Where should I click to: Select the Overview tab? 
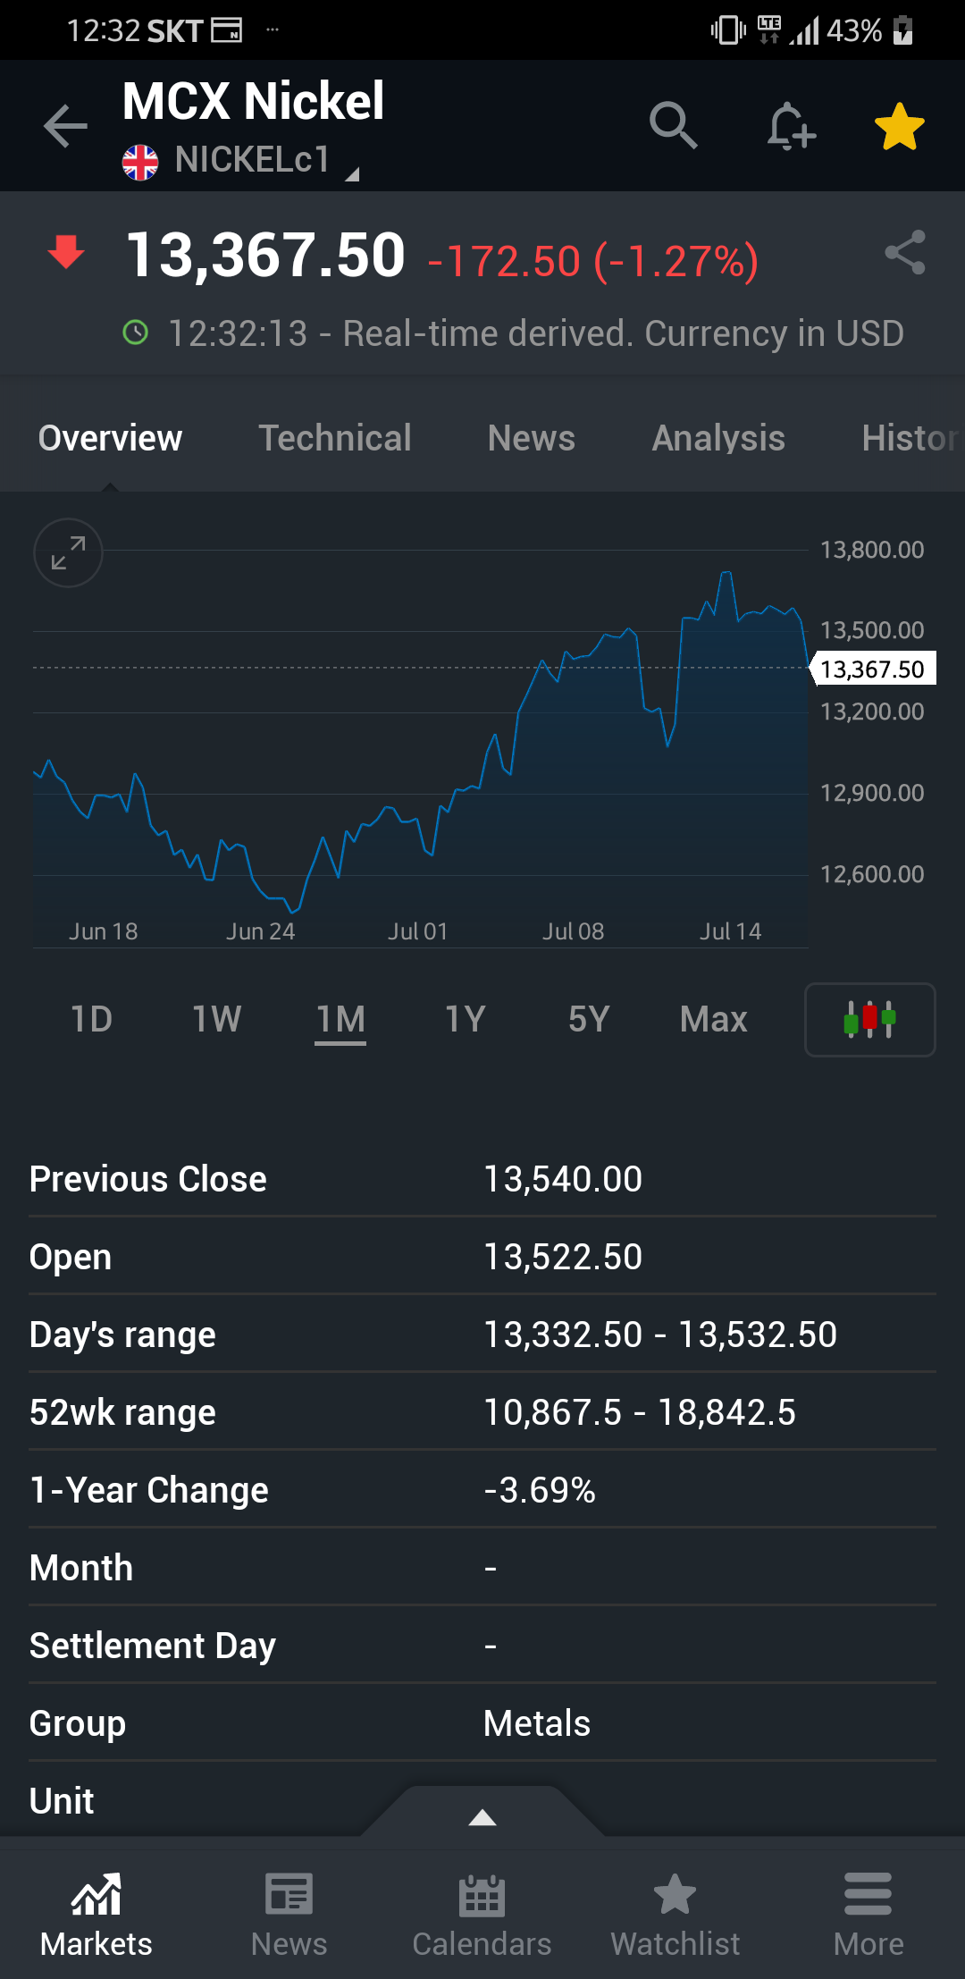[x=110, y=438]
